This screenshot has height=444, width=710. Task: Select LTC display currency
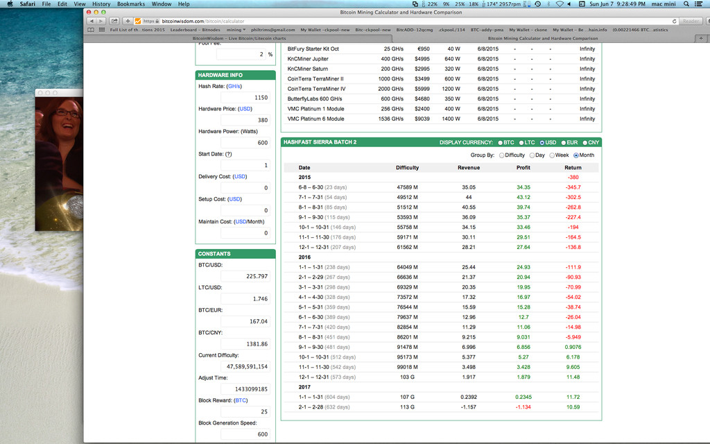click(x=521, y=143)
